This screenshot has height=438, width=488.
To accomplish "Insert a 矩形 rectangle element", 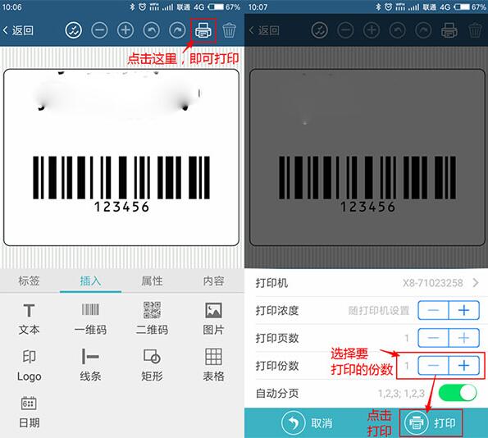I will pos(152,365).
